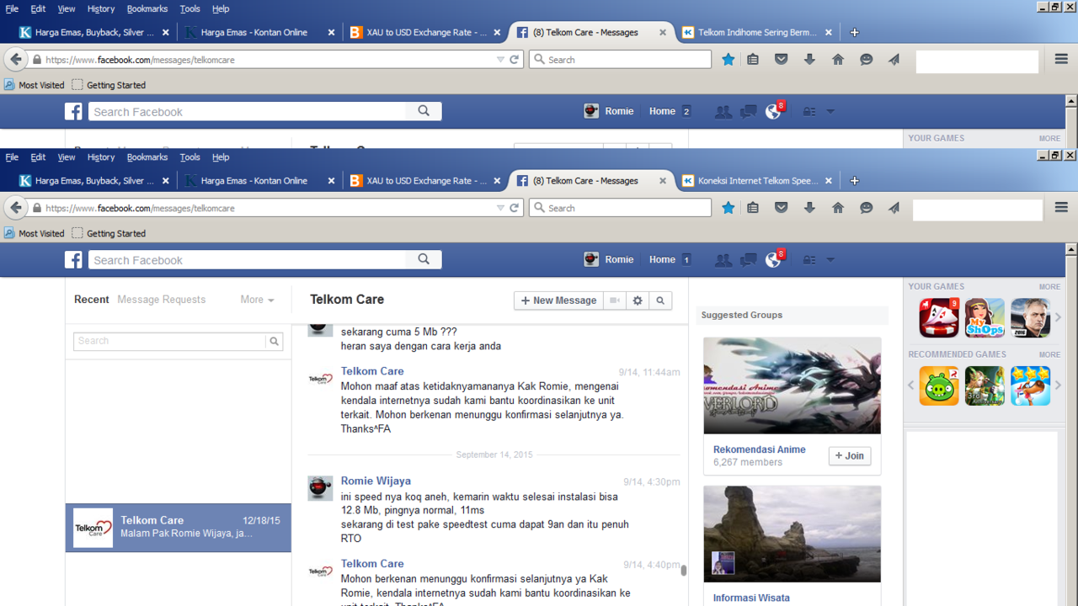Open Tools menu in back window
The width and height of the screenshot is (1078, 606).
(190, 9)
